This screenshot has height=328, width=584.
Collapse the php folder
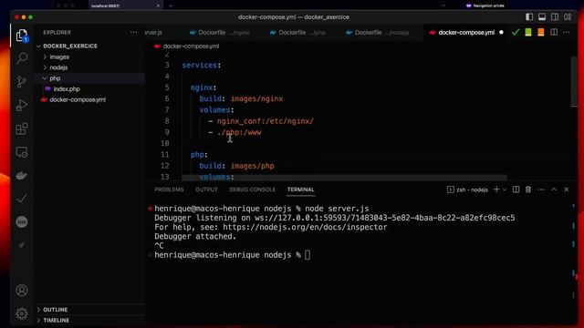point(55,78)
